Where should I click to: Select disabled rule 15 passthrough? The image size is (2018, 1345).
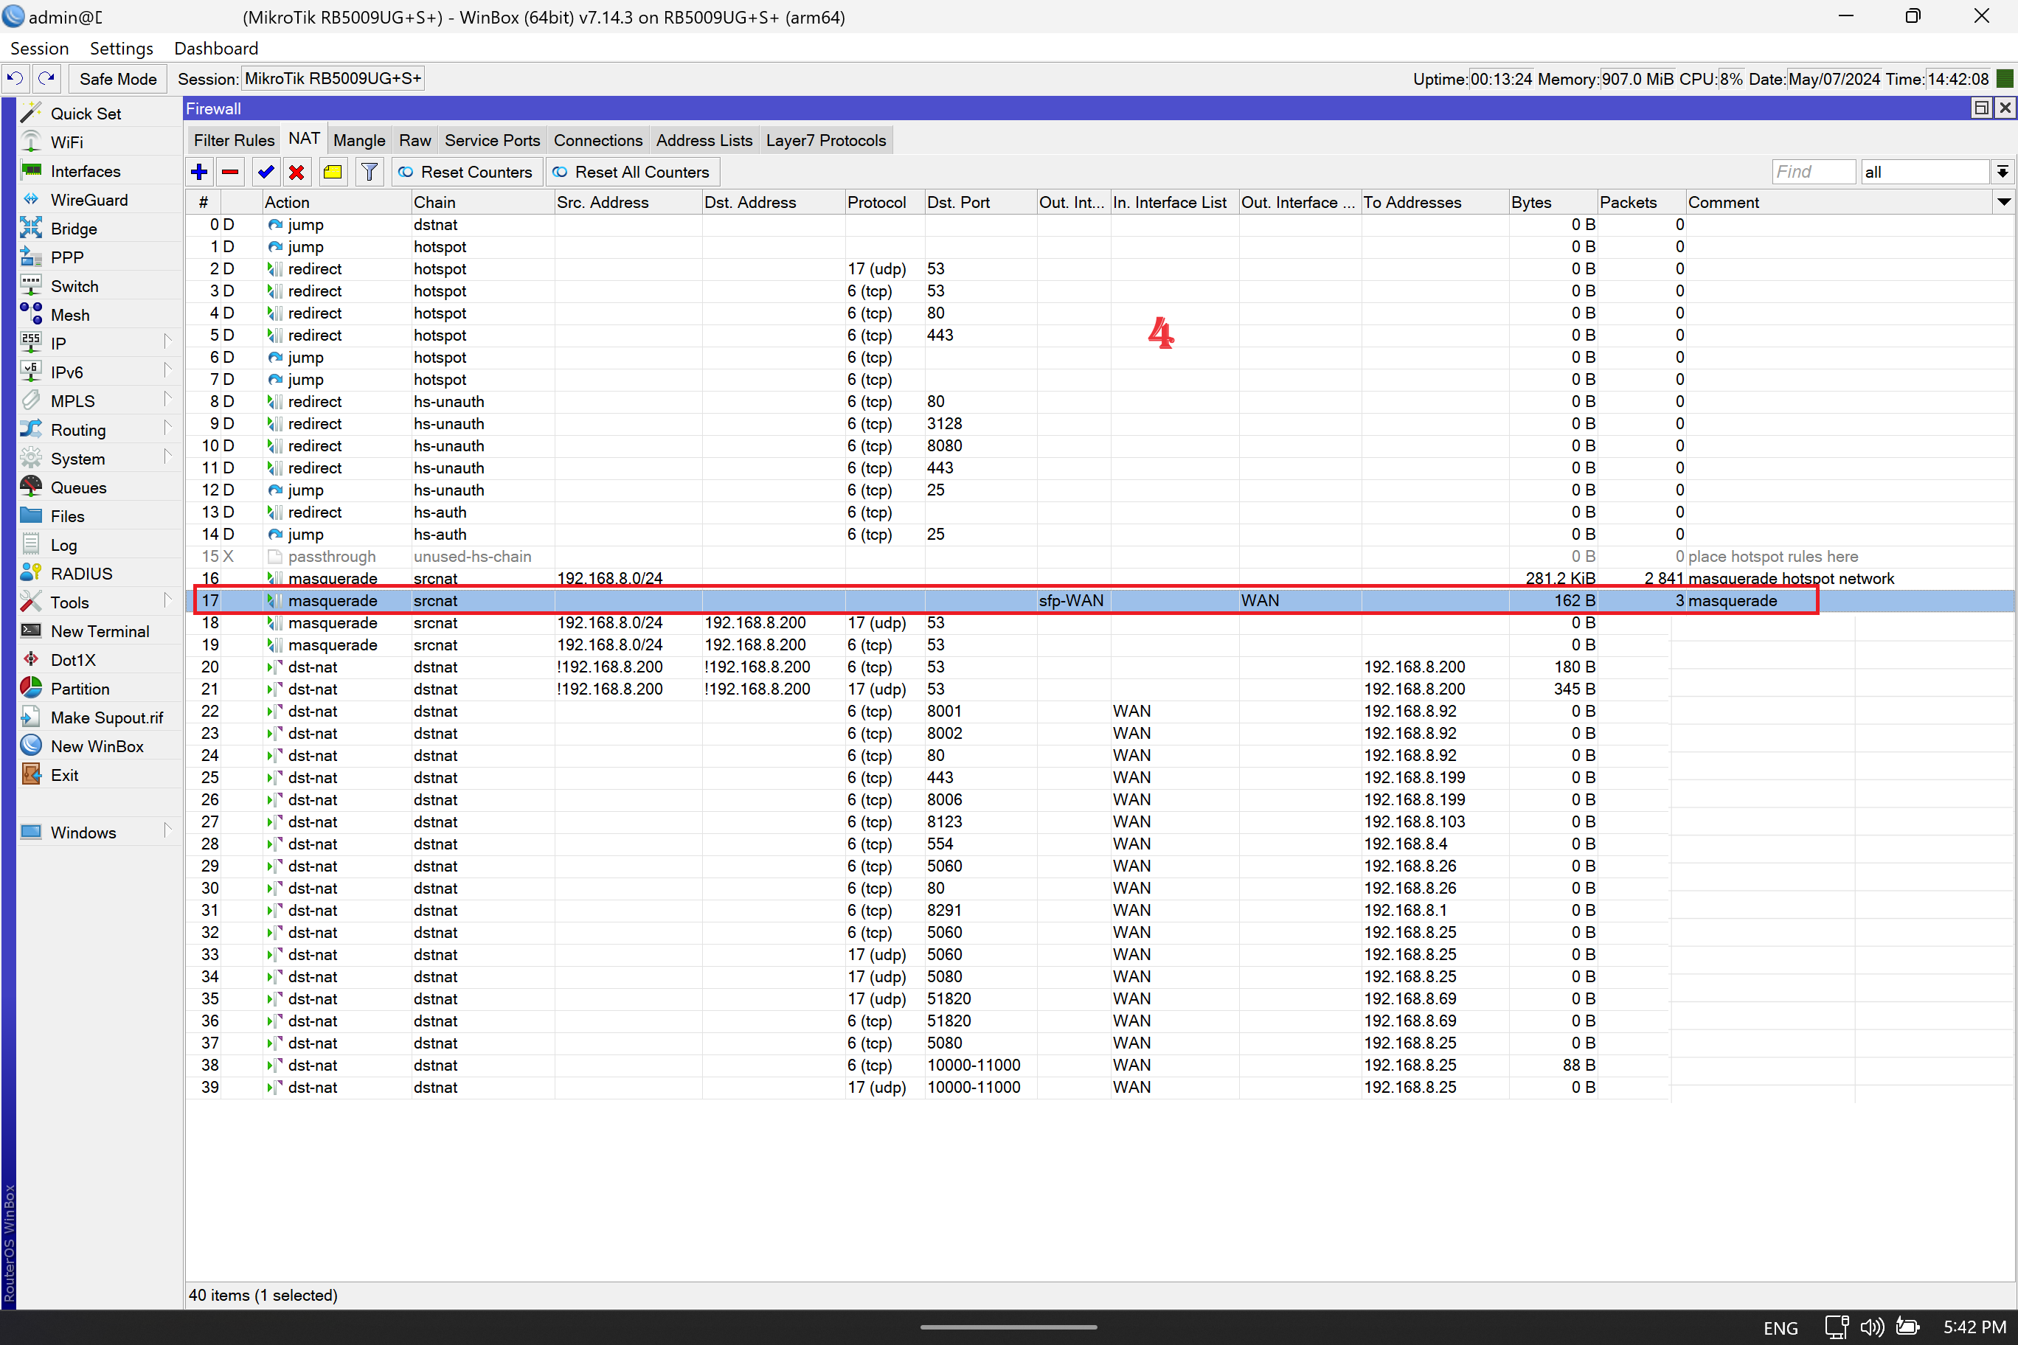[1099, 556]
